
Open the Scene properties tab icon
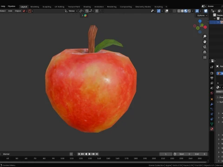(x=212, y=88)
